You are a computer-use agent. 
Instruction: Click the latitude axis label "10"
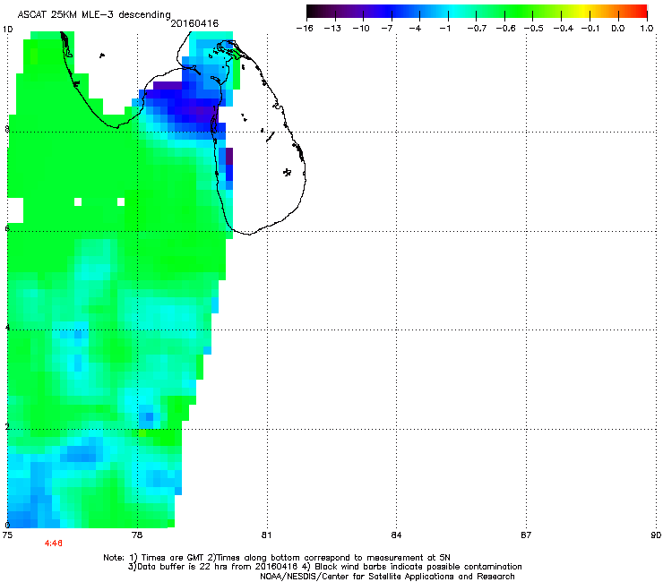tap(7, 30)
